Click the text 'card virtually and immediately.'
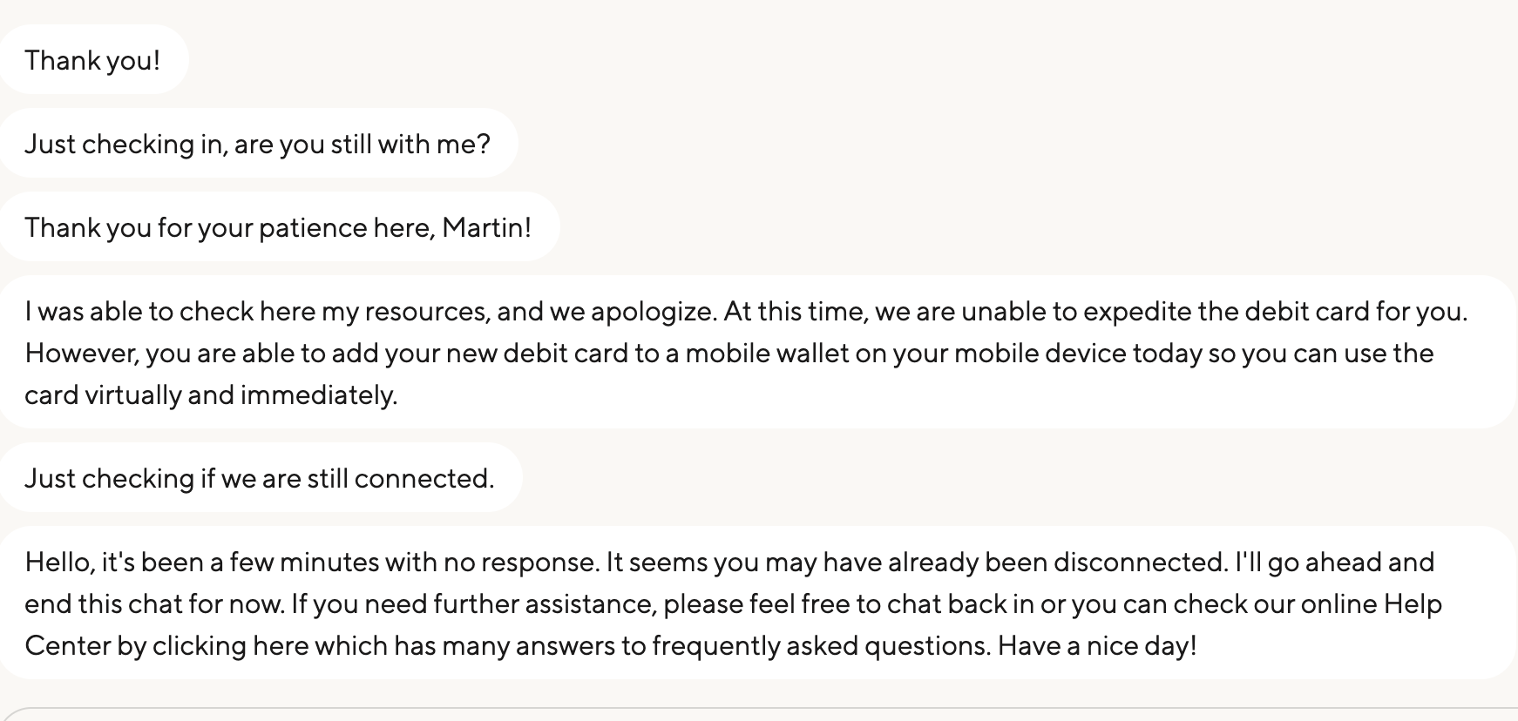 [x=211, y=395]
